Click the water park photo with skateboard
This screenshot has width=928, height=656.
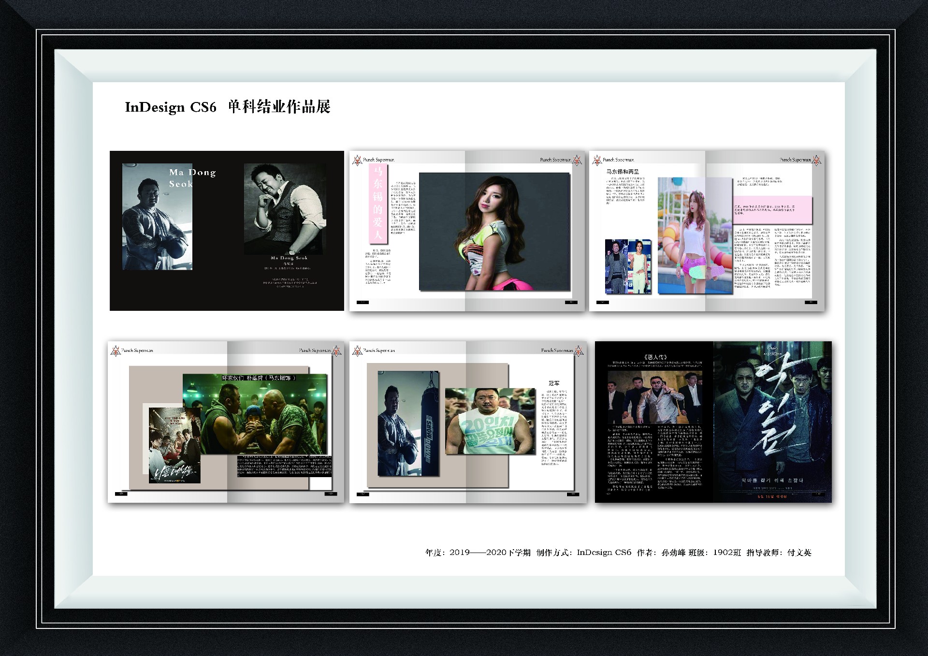click(x=695, y=235)
